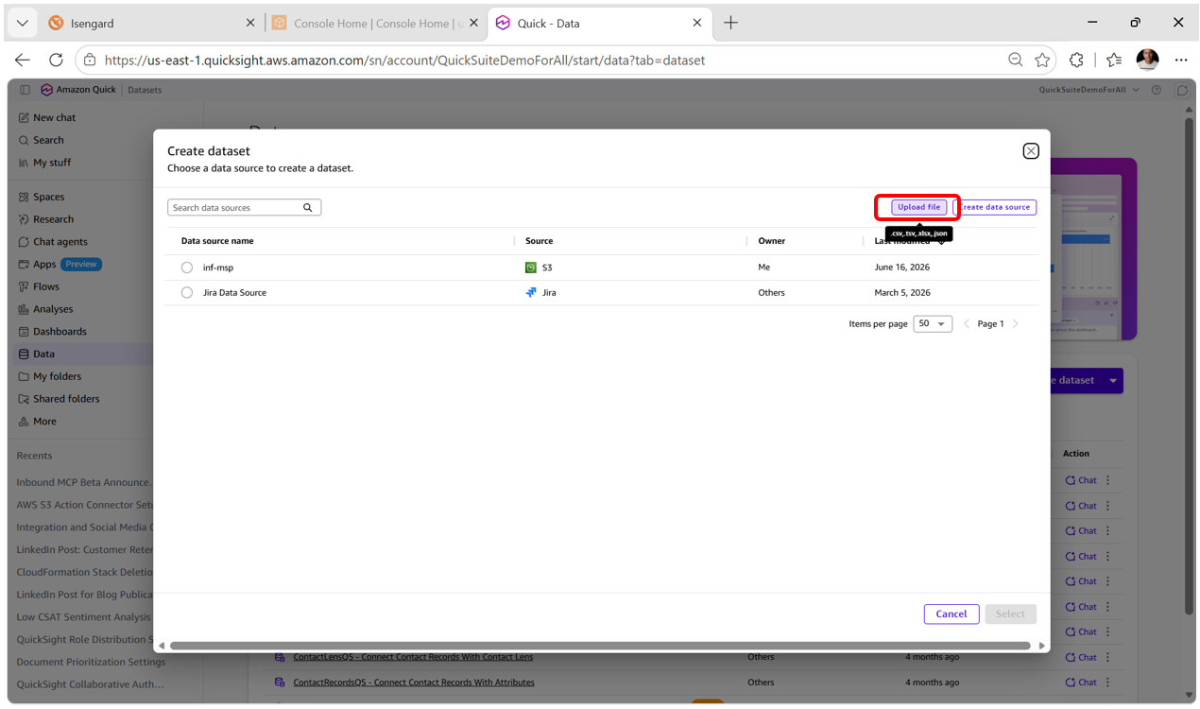Click the browser address bar URL

(x=404, y=61)
